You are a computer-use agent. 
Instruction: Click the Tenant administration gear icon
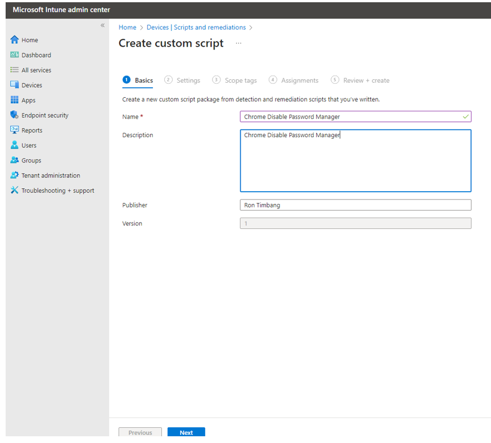pos(15,175)
